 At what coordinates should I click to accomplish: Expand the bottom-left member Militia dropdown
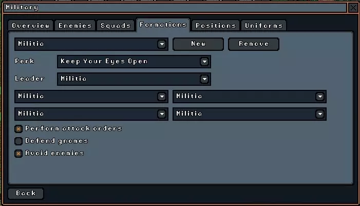[91, 114]
